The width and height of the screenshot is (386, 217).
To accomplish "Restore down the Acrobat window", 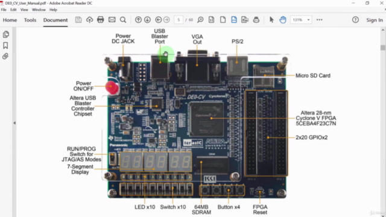I will coord(367,3).
